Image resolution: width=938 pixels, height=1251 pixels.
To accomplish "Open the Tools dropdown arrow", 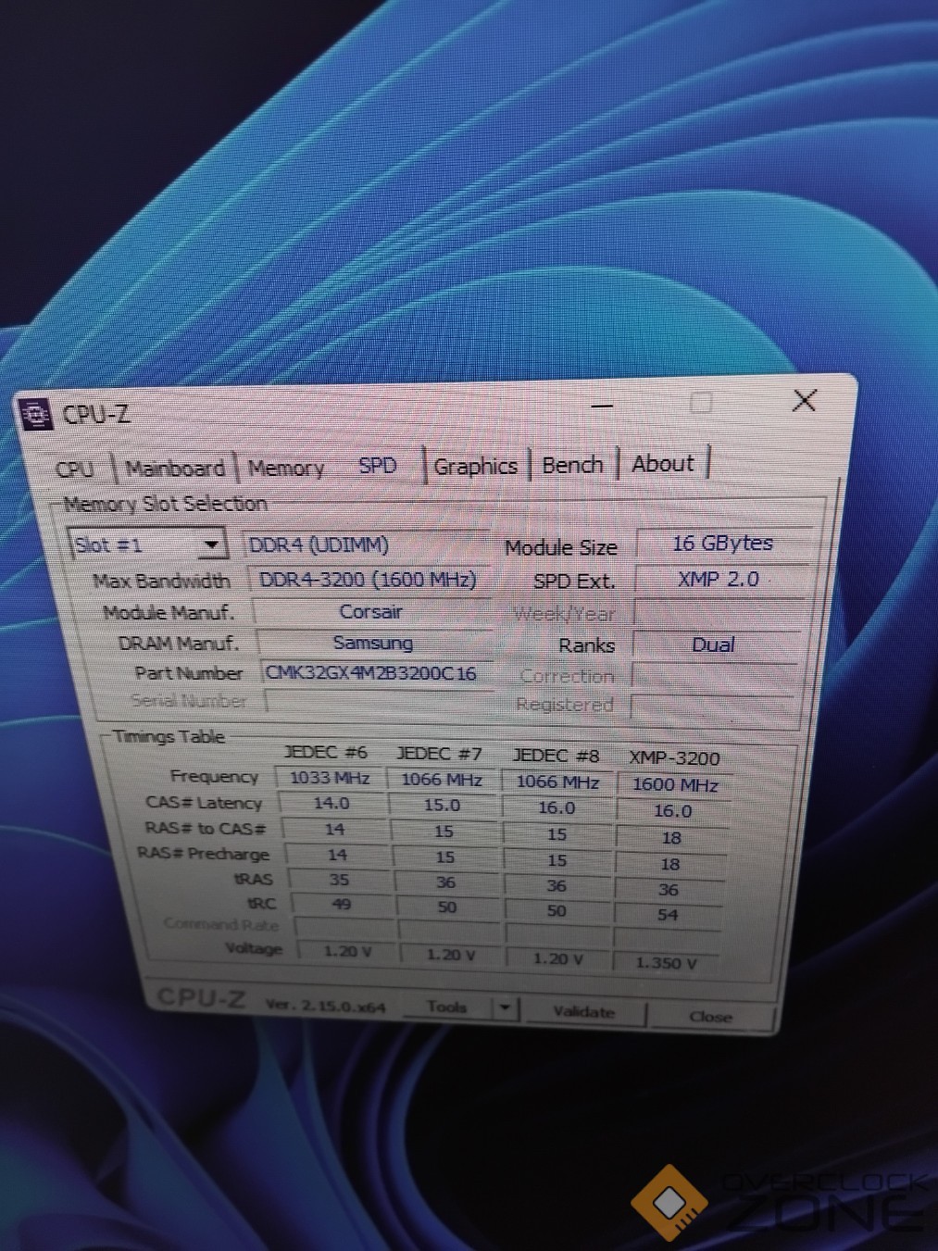I will [x=505, y=1007].
